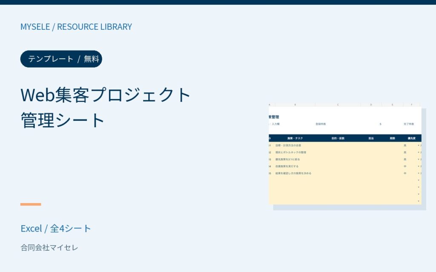Click the 完了件数 label in the preview
The width and height of the screenshot is (436, 272).
(409, 124)
